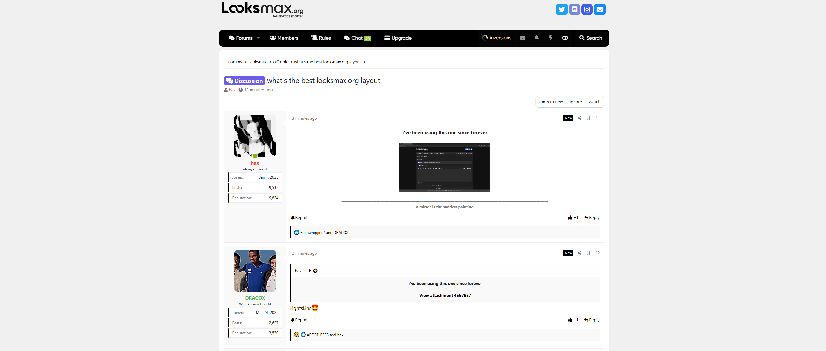Expand hax's quoted post arrow
The width and height of the screenshot is (826, 351).
(x=315, y=271)
